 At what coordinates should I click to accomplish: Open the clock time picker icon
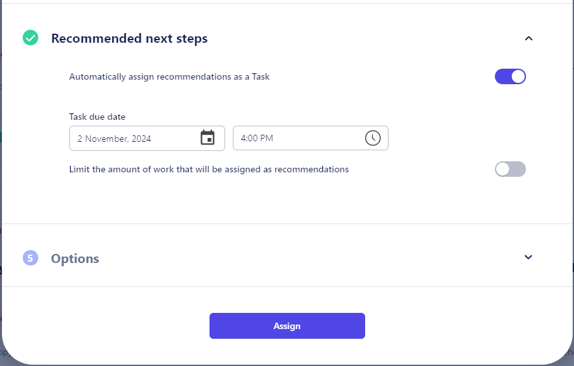[373, 138]
